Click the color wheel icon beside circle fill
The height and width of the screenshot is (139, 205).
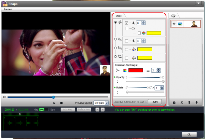click(144, 33)
